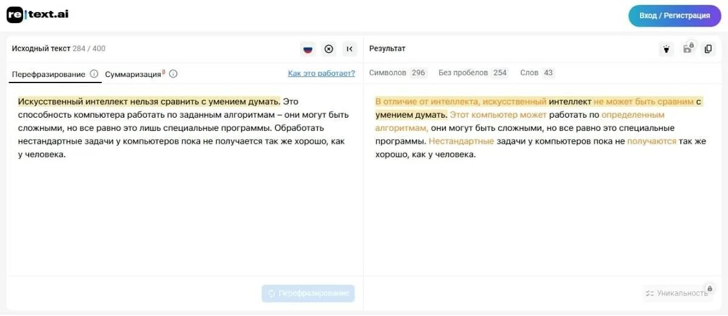Click the locked Уникальность button
Screen dimensions: 728x316
click(678, 293)
